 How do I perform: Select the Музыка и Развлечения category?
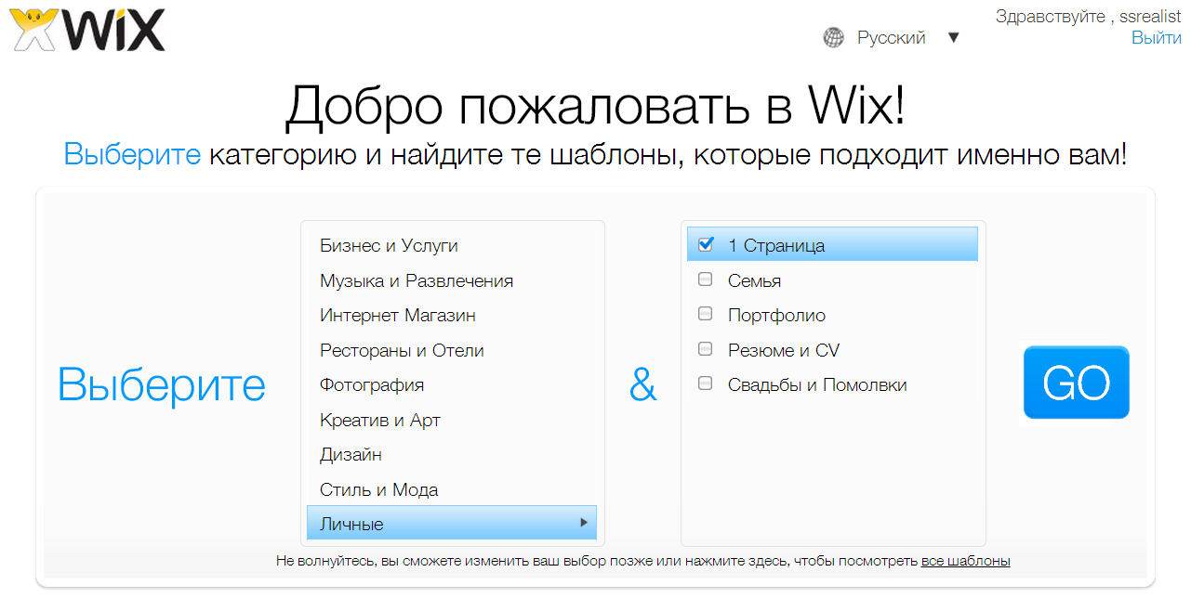pos(452,280)
